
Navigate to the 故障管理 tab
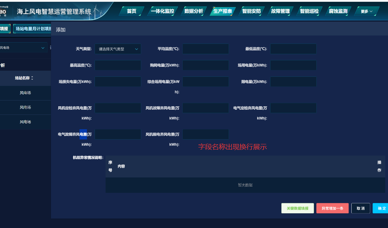(x=280, y=11)
